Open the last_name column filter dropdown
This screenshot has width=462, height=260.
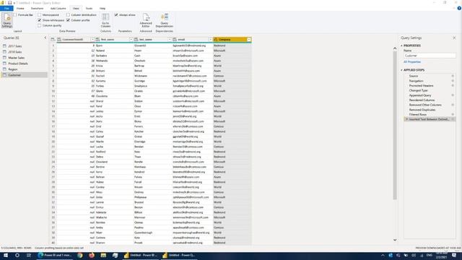point(170,40)
